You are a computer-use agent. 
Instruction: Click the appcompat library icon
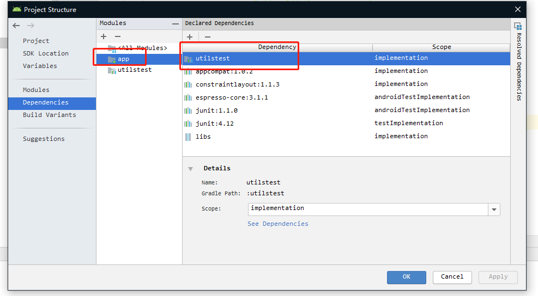(x=188, y=72)
